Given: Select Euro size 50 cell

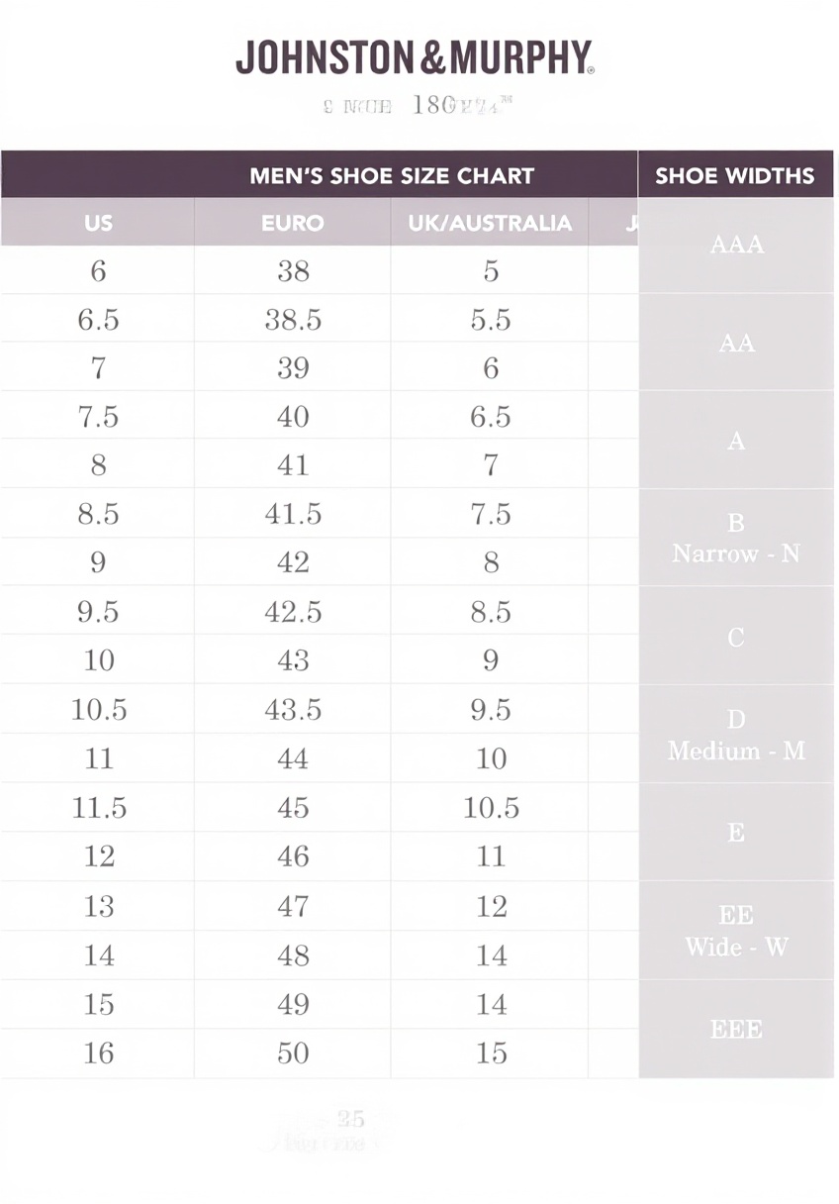Looking at the screenshot, I should pyautogui.click(x=293, y=1053).
